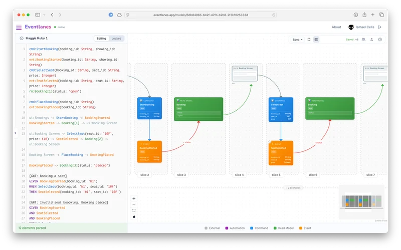Click the 12 elements parsed status
This screenshot has width=401, height=250.
click(32, 228)
